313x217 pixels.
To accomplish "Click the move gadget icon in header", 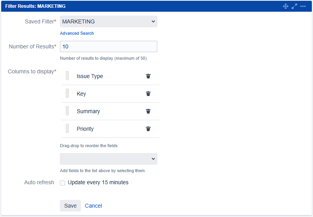I will point(286,6).
